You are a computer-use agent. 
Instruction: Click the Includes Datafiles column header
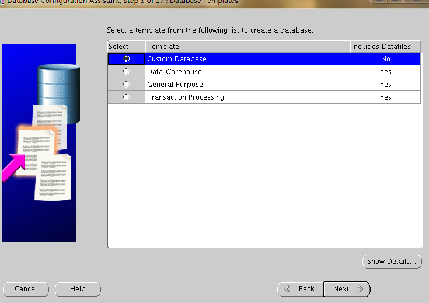coord(385,47)
